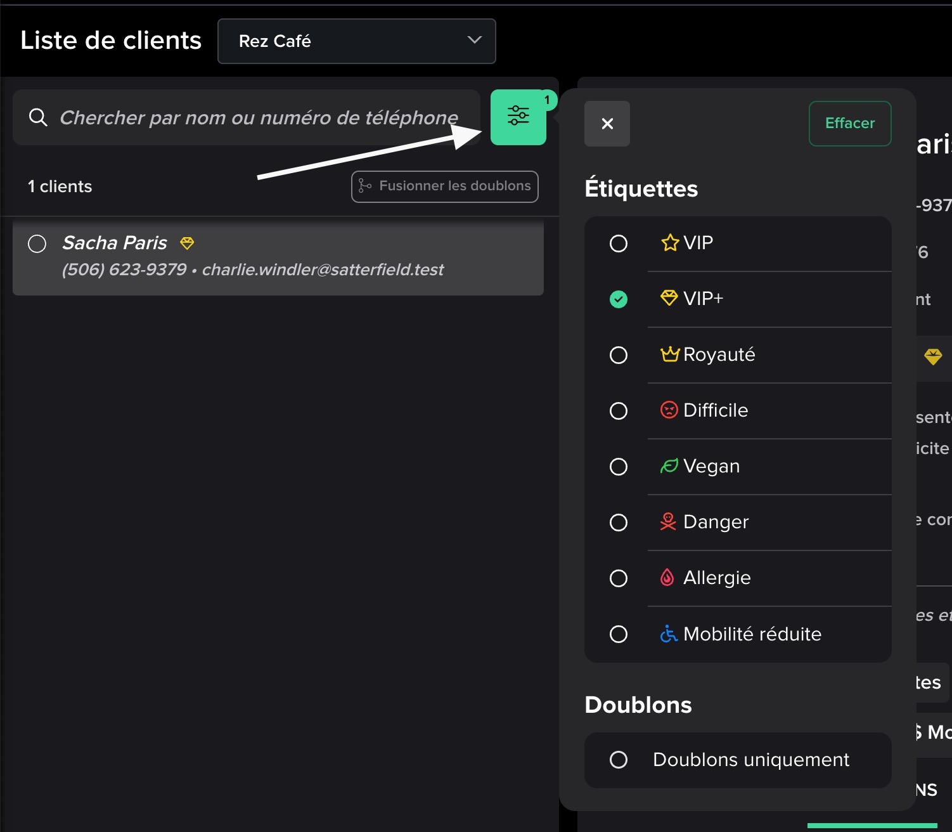The width and height of the screenshot is (952, 832).
Task: Click the Danger skull icon
Action: (x=668, y=522)
